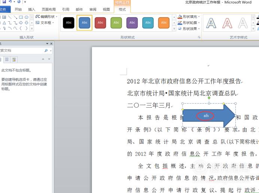
Task: Select the rectangle shape
Action: pyautogui.click(x=21, y=17)
